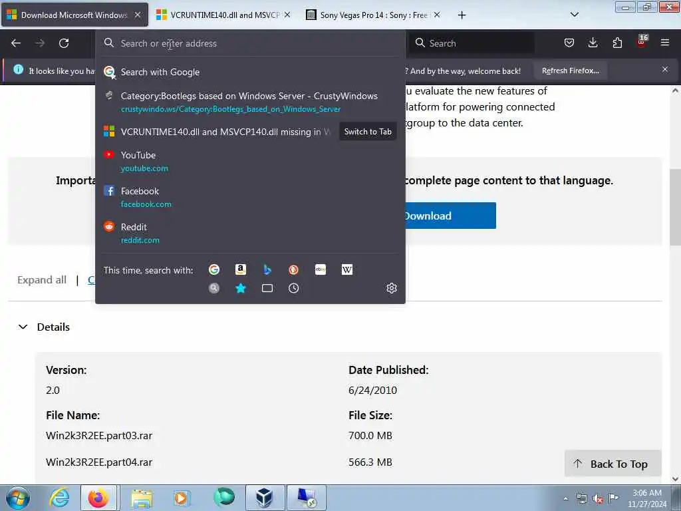
Task: Open Remote Desktop Connection taskbar icon
Action: 306,498
